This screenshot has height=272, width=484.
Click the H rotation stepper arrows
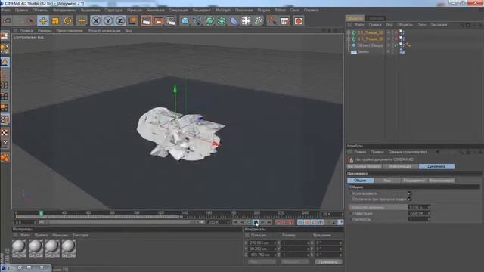341,243
